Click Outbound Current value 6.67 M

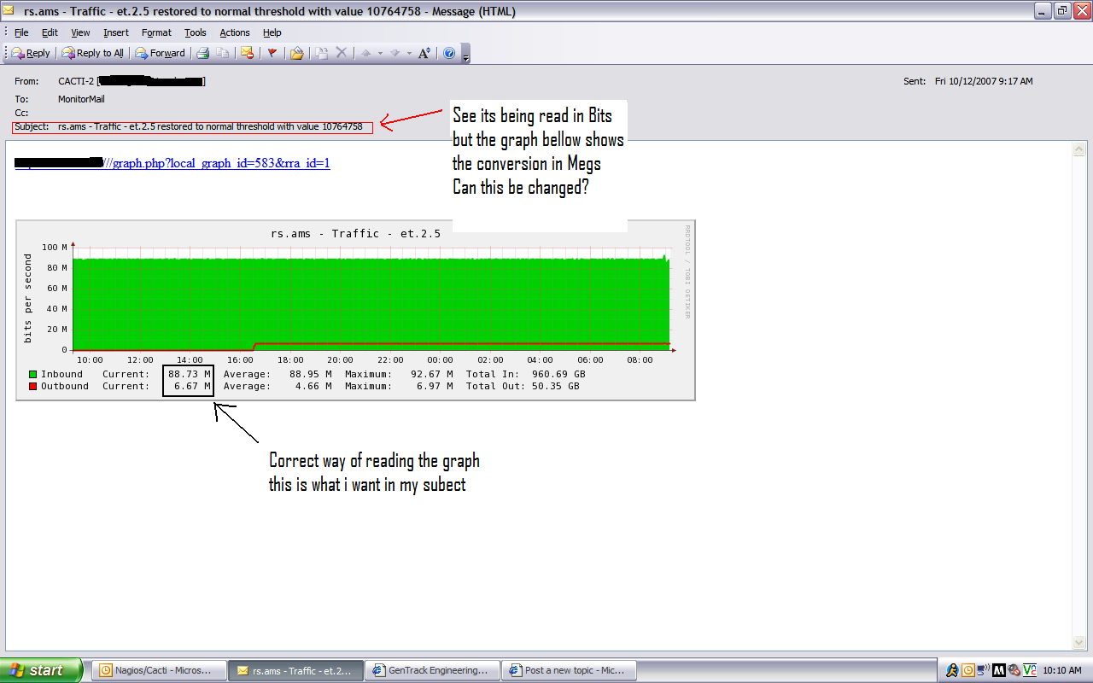click(x=192, y=386)
